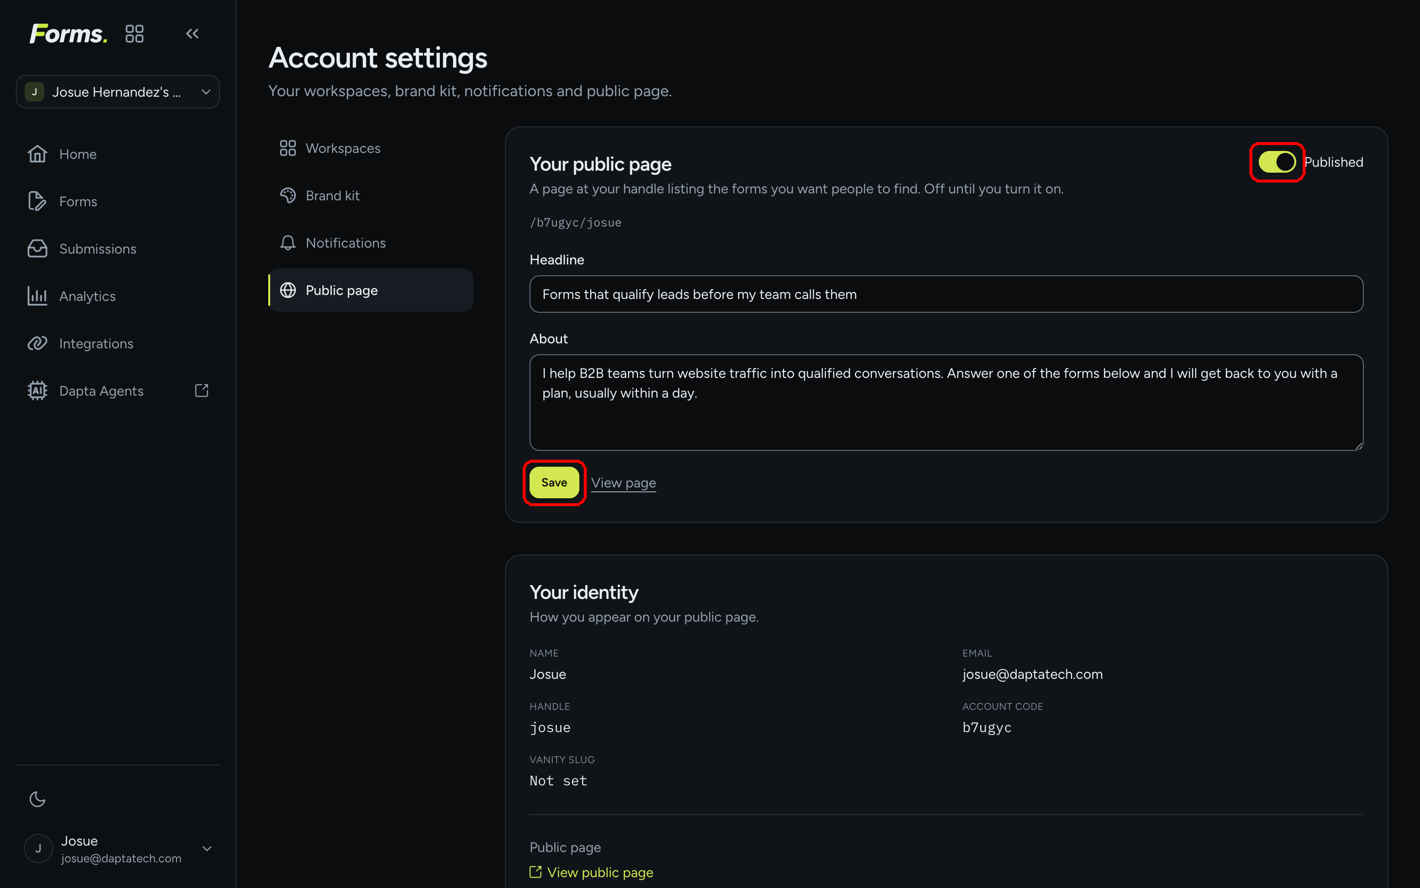The image size is (1420, 888).
Task: Click the Workspaces grid icon in settings nav
Action: point(287,148)
